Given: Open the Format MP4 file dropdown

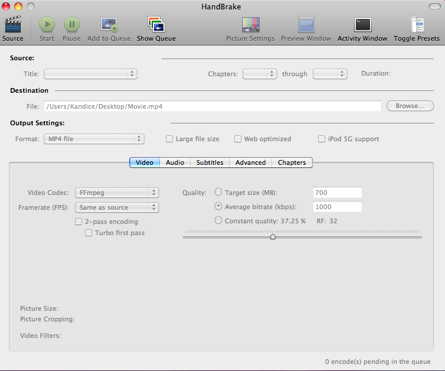Looking at the screenshot, I should [x=94, y=139].
